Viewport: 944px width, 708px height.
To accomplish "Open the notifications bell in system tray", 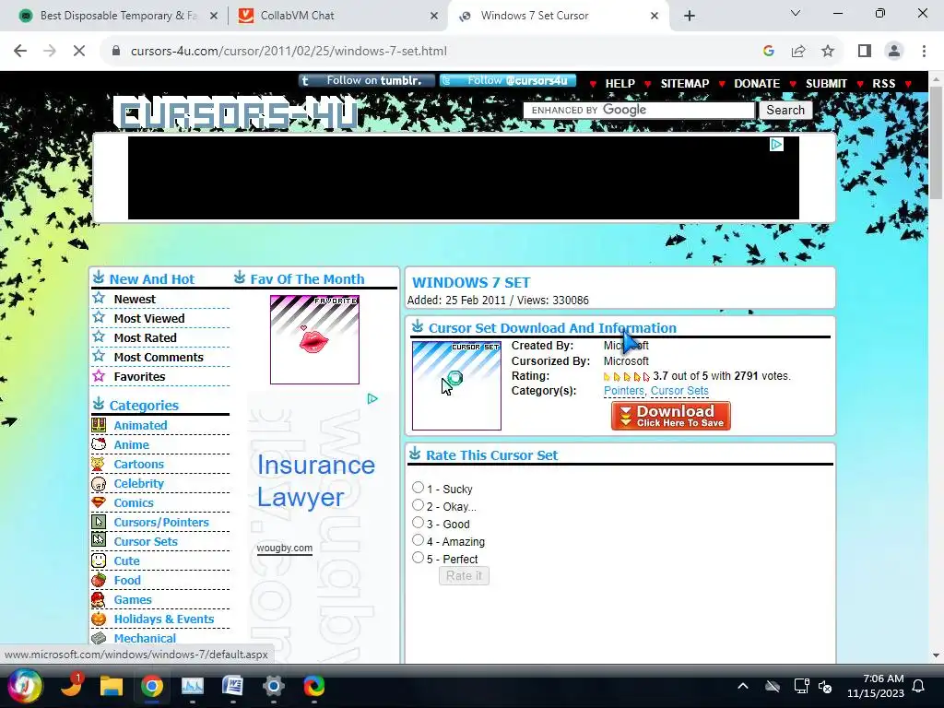I will click(x=919, y=686).
